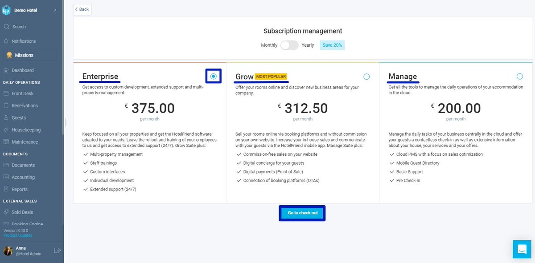Click the MOST POPULAR badge
535x263 pixels.
(x=271, y=77)
